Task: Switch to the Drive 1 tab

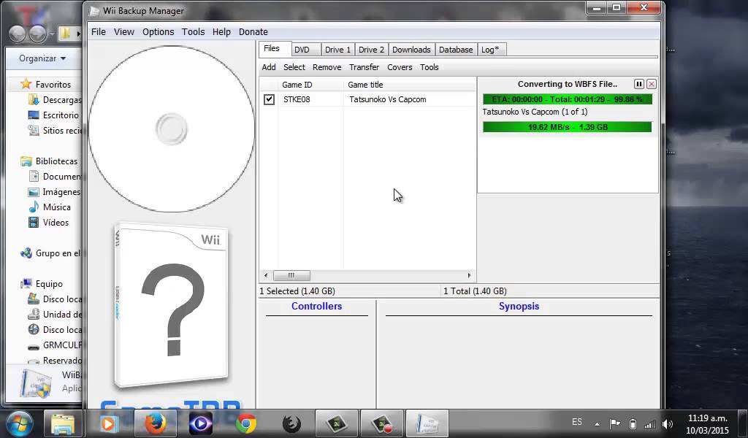Action: (337, 50)
